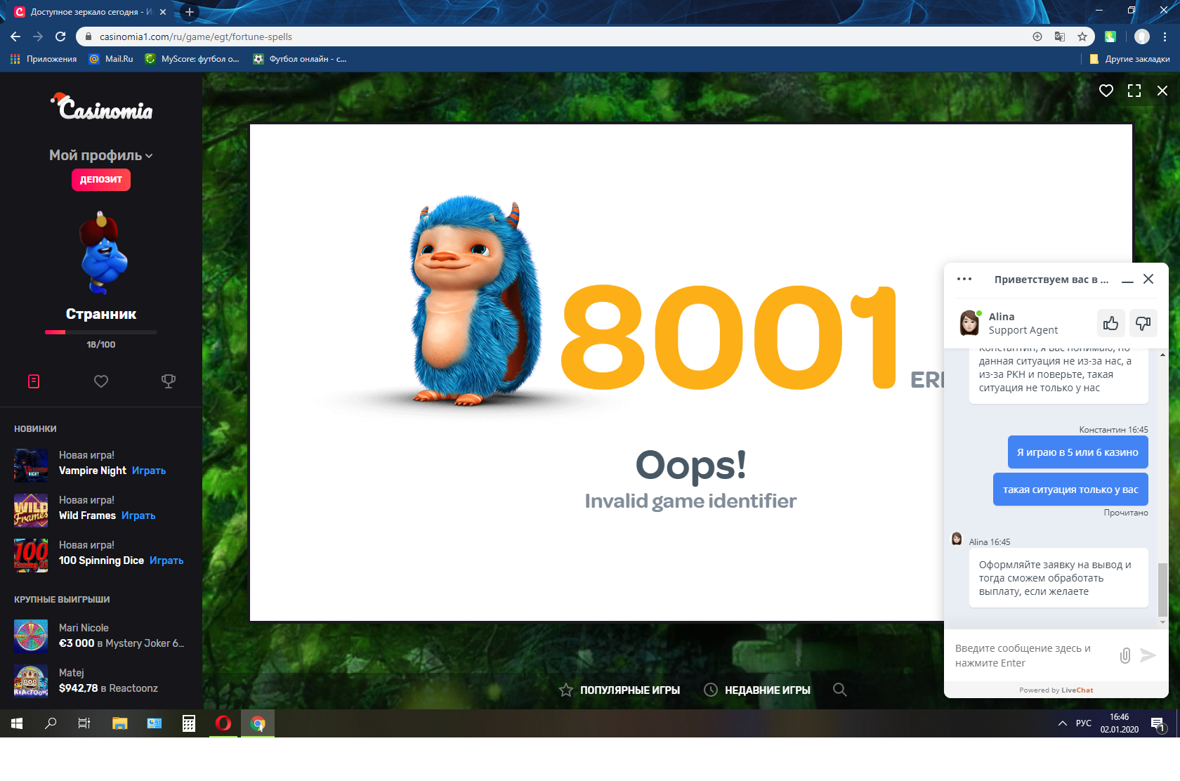
Task: Open File Explorer from taskbar
Action: [x=119, y=723]
